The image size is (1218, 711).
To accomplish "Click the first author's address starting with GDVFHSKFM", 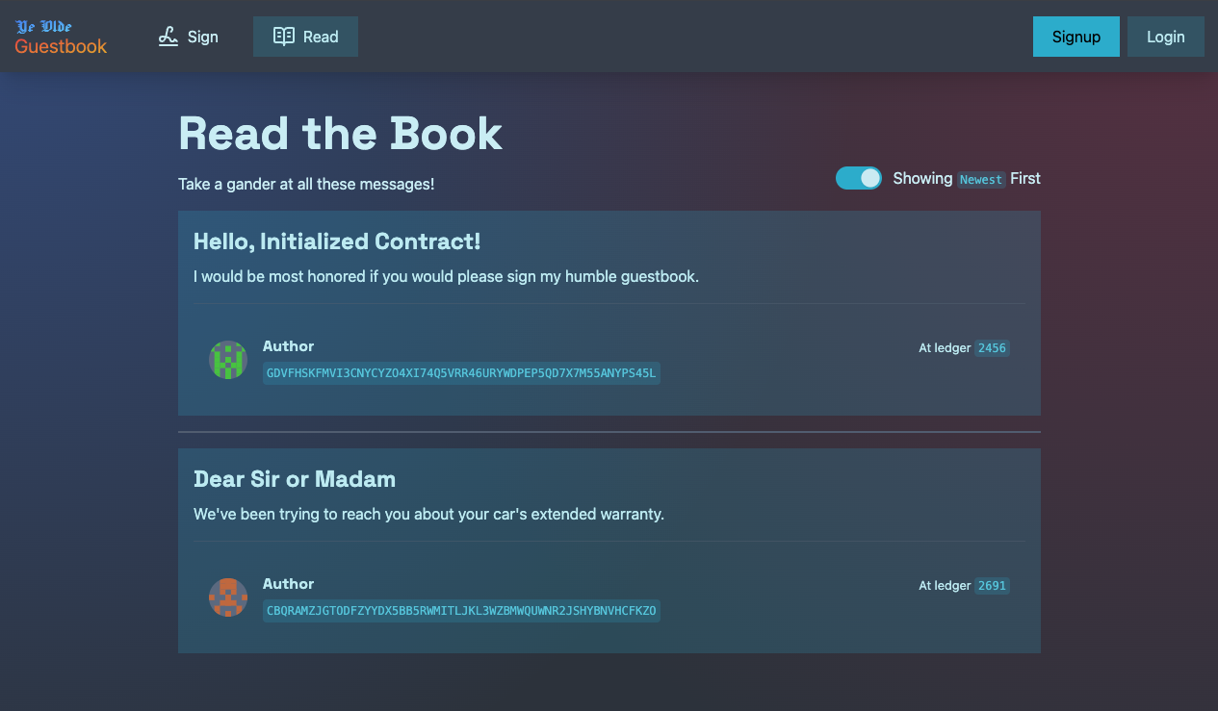I will click(x=461, y=373).
